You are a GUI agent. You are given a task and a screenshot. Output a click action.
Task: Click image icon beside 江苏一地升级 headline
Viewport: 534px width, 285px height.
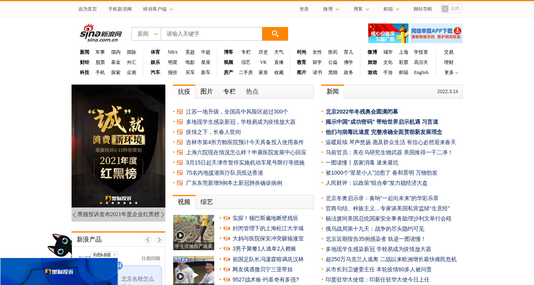point(180,112)
